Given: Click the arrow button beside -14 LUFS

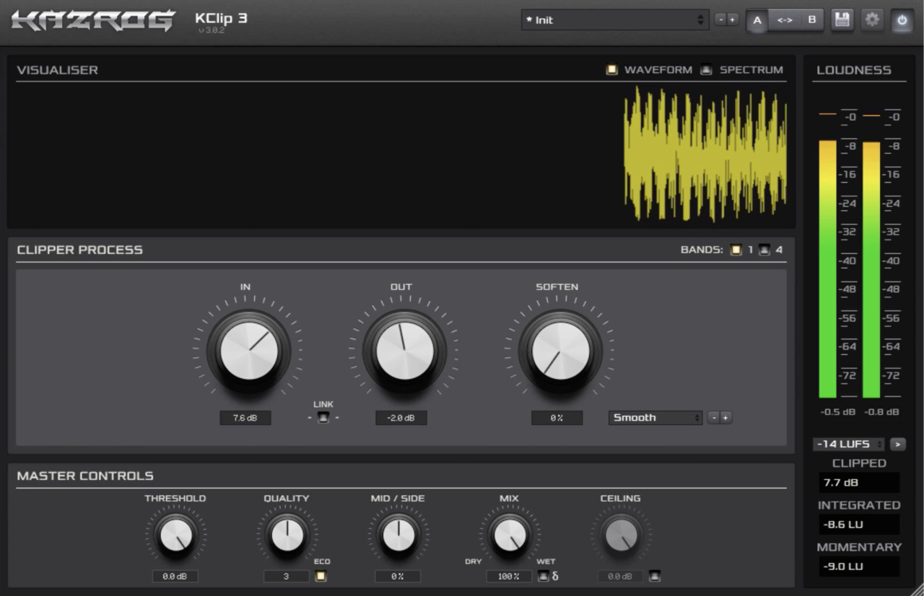Looking at the screenshot, I should pyautogui.click(x=897, y=444).
